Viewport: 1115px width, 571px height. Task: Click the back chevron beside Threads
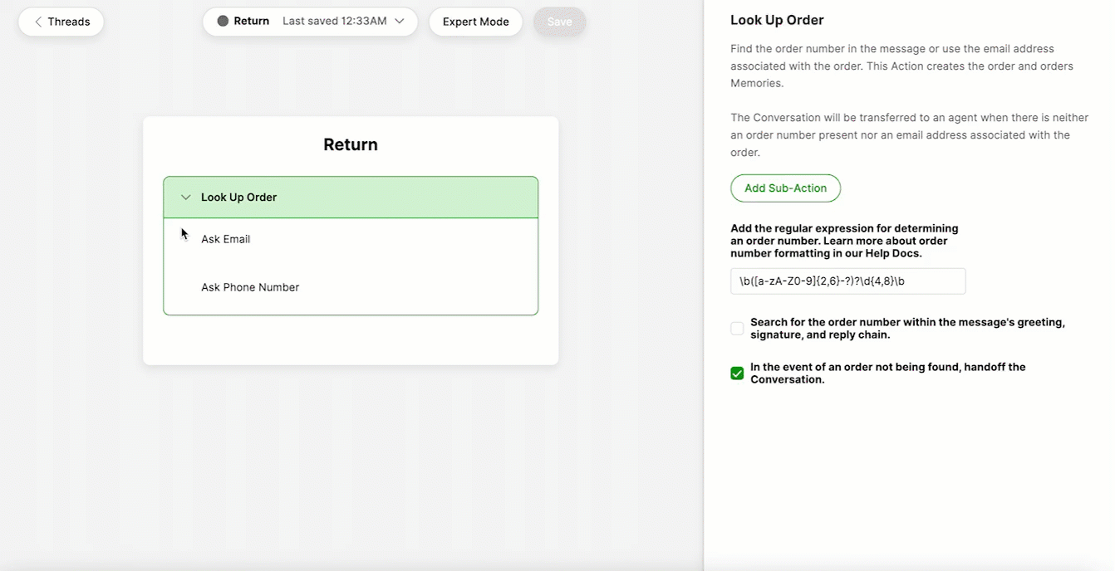point(38,22)
